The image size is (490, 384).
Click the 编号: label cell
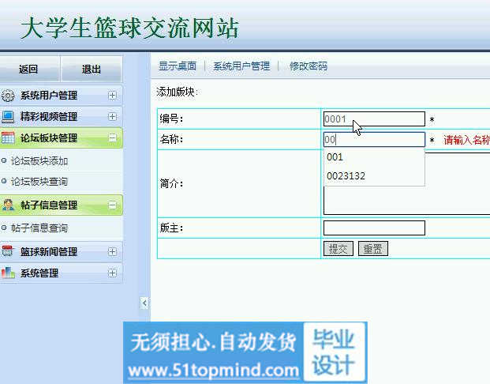tap(239, 119)
